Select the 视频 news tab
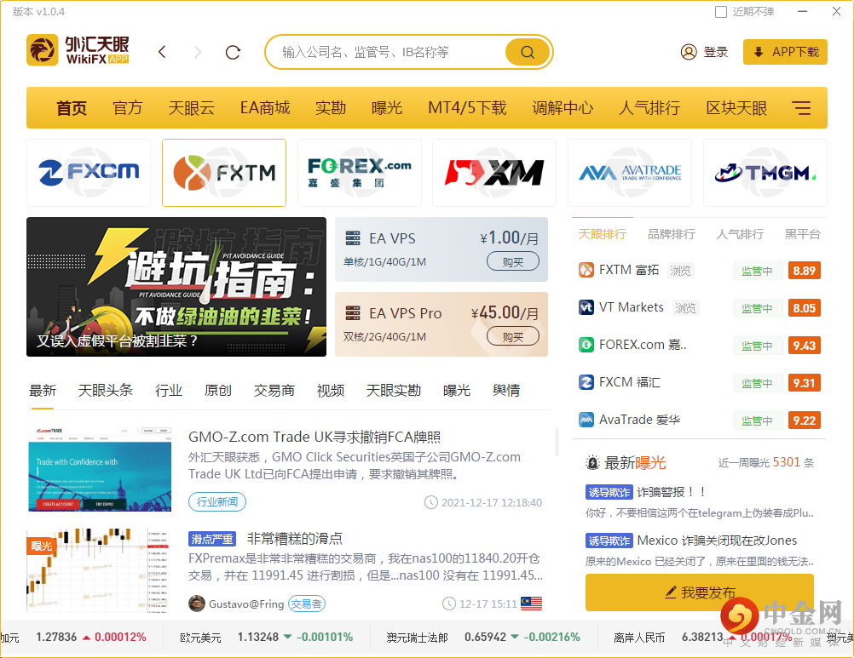This screenshot has width=854, height=658. [x=331, y=391]
